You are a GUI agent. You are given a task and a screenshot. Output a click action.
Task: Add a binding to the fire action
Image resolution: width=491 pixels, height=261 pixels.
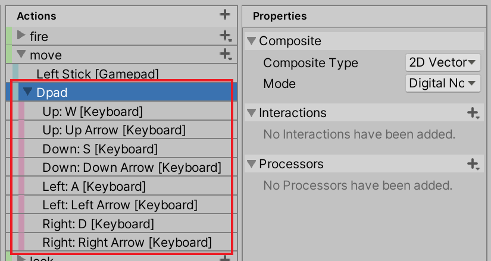pyautogui.click(x=224, y=36)
